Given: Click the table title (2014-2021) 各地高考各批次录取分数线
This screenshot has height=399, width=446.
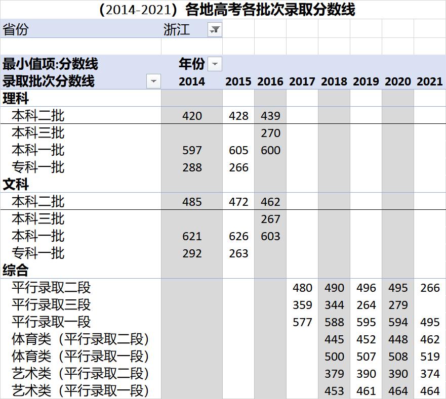Looking at the screenshot, I should click(223, 9).
